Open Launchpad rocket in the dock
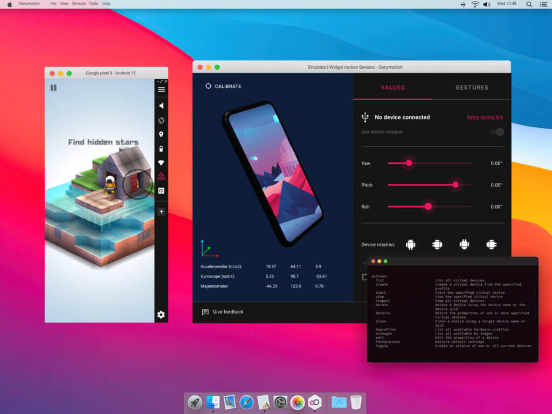The height and width of the screenshot is (414, 552). (x=195, y=402)
